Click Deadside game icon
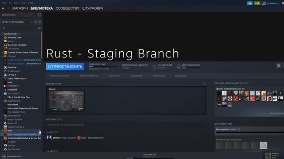The width and height of the screenshot is (284, 159). (x=5, y=67)
